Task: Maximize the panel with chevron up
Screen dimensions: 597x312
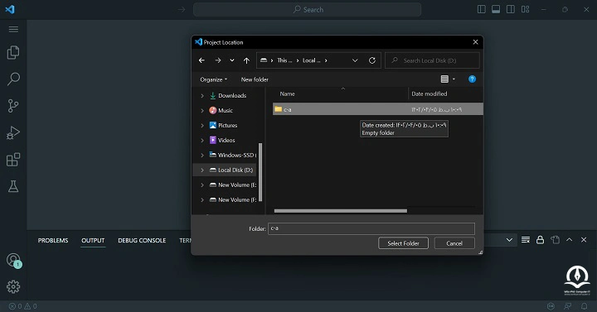Action: 569,240
